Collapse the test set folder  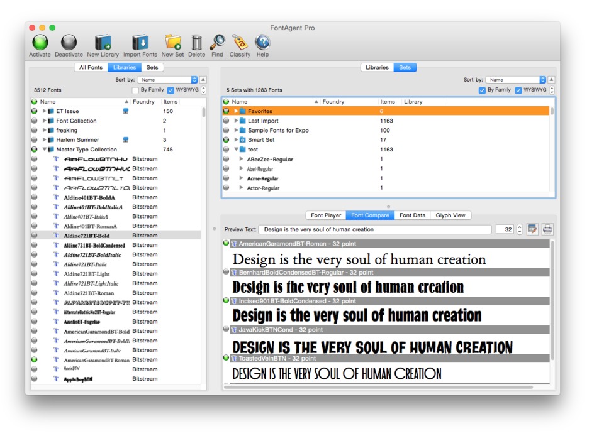click(x=237, y=150)
